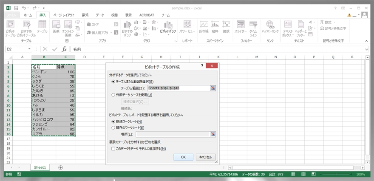The height and width of the screenshot is (181, 374).
Task: Expand the 個人用アプリ dropdown arrow
Action: pyautogui.click(x=111, y=33)
